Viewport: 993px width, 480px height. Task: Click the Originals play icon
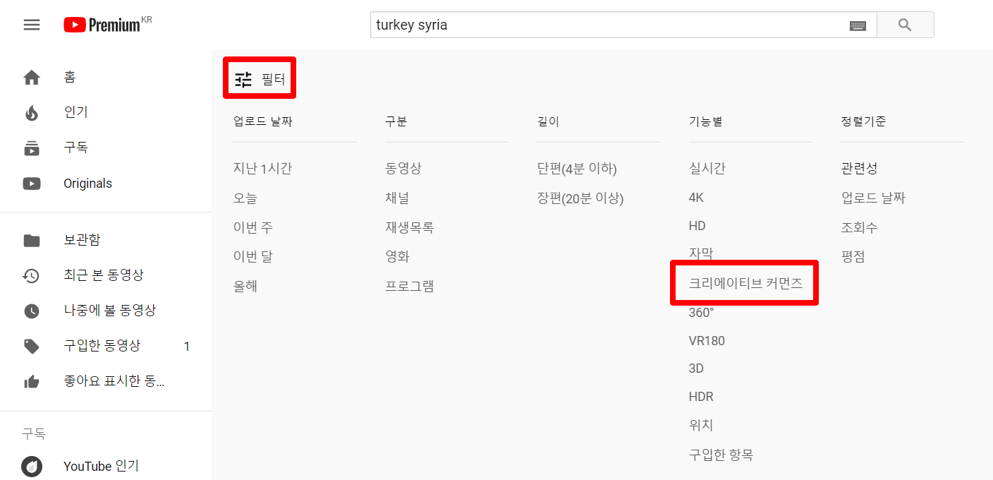click(32, 184)
